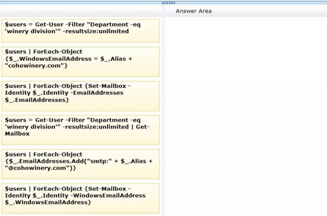
Task: Click the Answer Area header label
Action: tap(193, 11)
